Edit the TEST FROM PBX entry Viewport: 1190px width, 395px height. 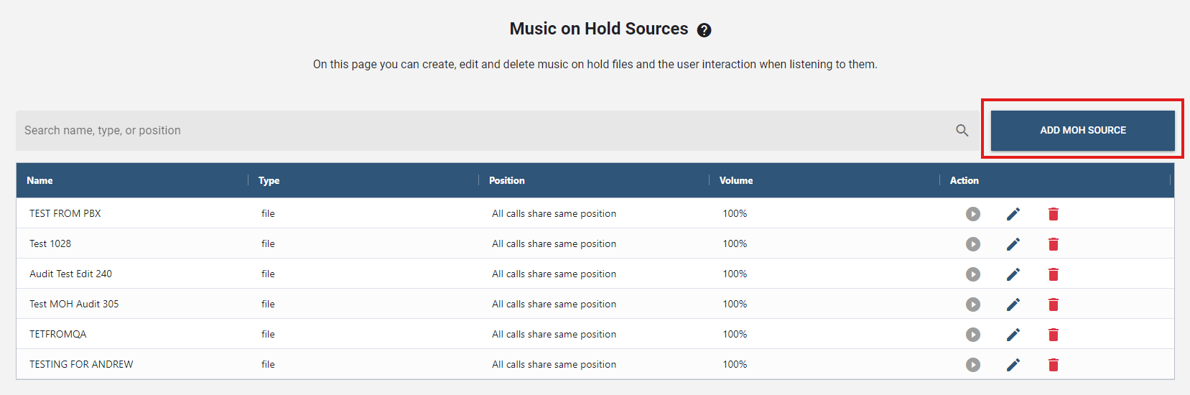point(1013,214)
